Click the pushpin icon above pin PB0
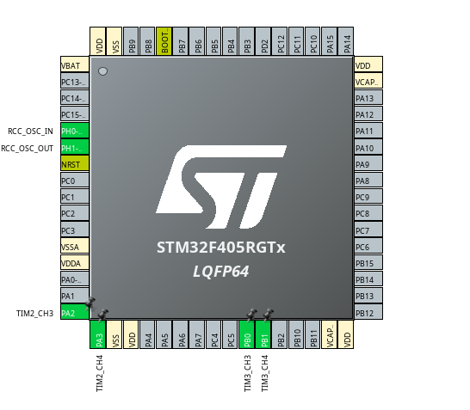The image size is (470, 410). (251, 315)
